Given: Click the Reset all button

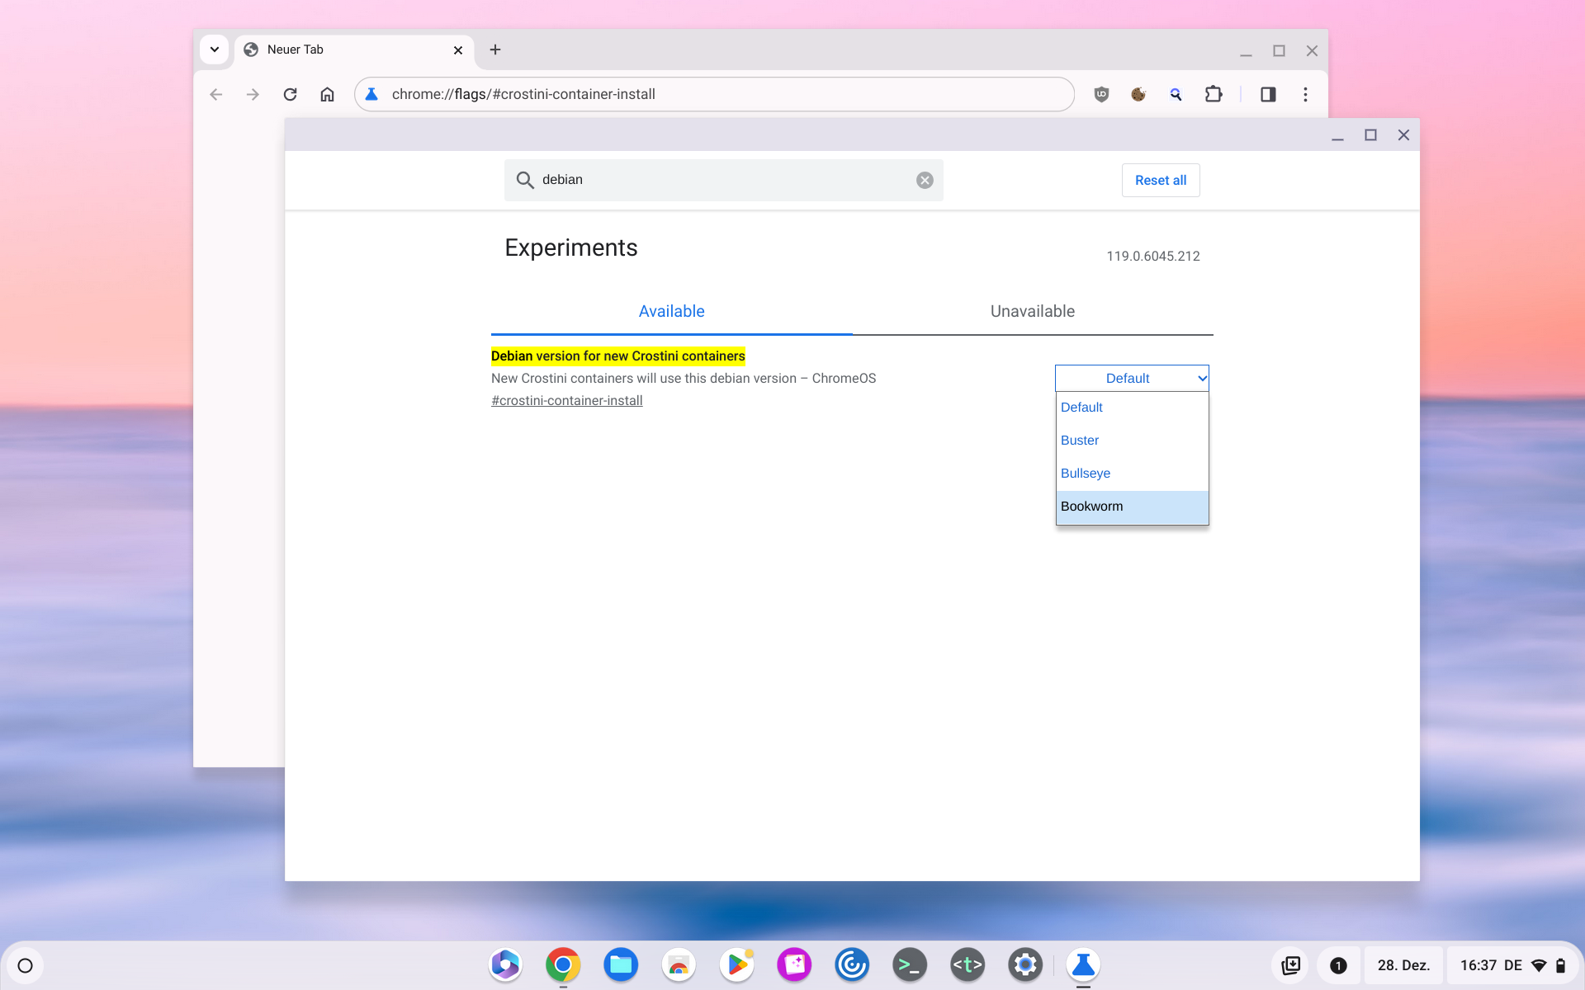Looking at the screenshot, I should [x=1161, y=180].
